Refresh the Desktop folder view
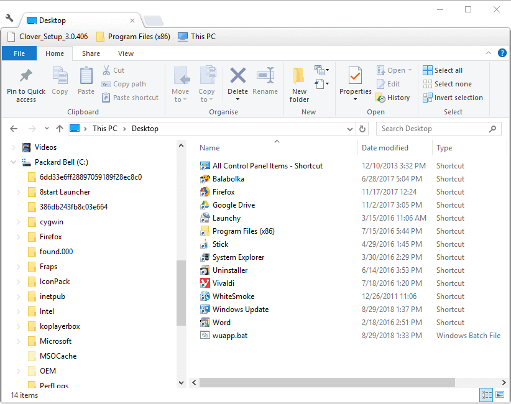Screen dimensions: 511x404 coord(363,129)
